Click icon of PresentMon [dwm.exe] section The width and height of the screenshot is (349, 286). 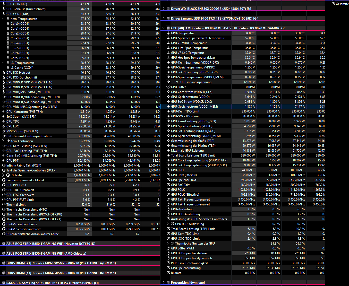(x=168, y=283)
